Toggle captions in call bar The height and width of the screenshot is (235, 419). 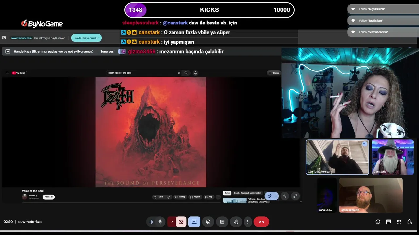click(x=222, y=222)
